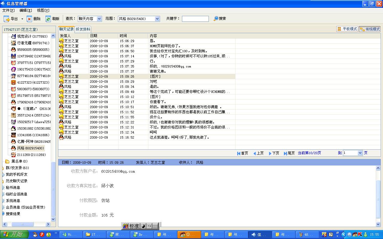Switch to 传统模式 view mode

370,29
